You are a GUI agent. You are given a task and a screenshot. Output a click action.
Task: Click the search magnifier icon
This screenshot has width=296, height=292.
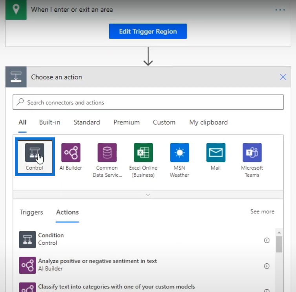(20, 102)
